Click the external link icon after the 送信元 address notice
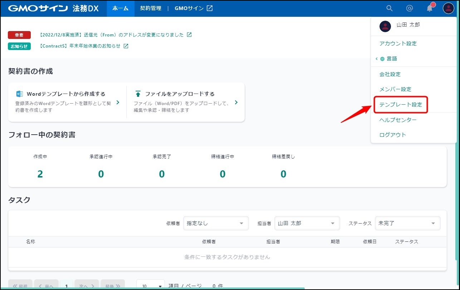 point(189,35)
